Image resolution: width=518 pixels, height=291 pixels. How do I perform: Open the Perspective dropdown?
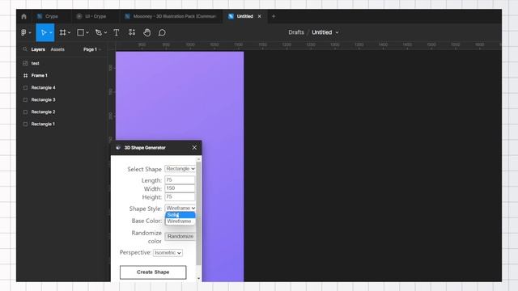[168, 253]
